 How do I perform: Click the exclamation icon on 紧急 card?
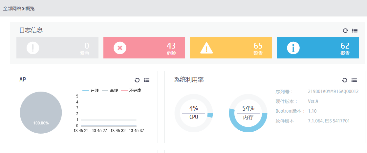(x=33, y=48)
